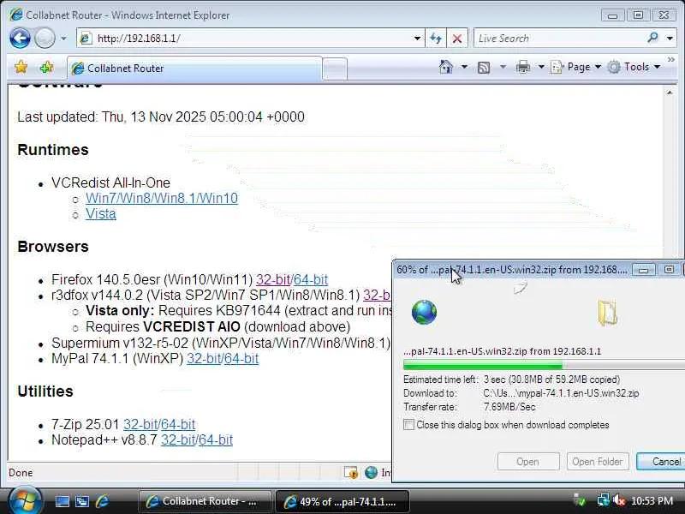Screen dimensions: 685x514
Task: Expand the address bar URL history dropdown
Action: pos(418,39)
